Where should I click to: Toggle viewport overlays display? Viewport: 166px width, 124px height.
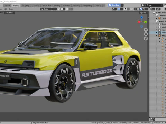(125, 9)
